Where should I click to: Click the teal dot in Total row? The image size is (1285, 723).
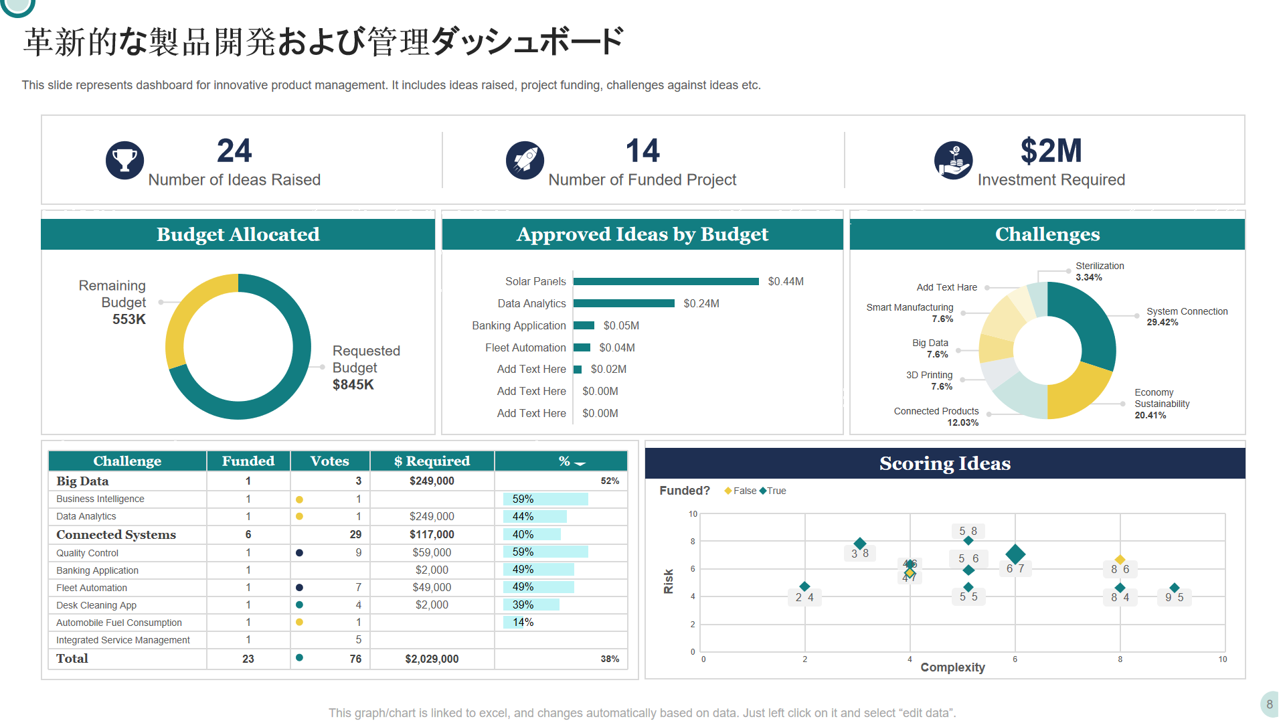click(299, 657)
